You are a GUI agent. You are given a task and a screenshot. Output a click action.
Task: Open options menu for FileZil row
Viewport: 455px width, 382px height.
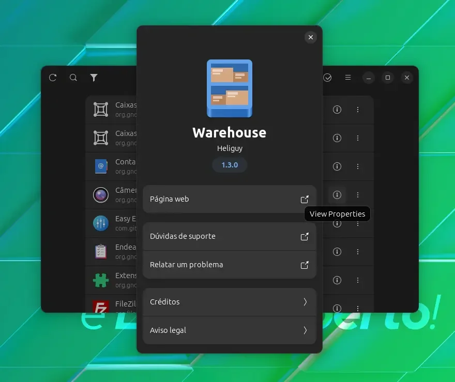click(x=358, y=308)
